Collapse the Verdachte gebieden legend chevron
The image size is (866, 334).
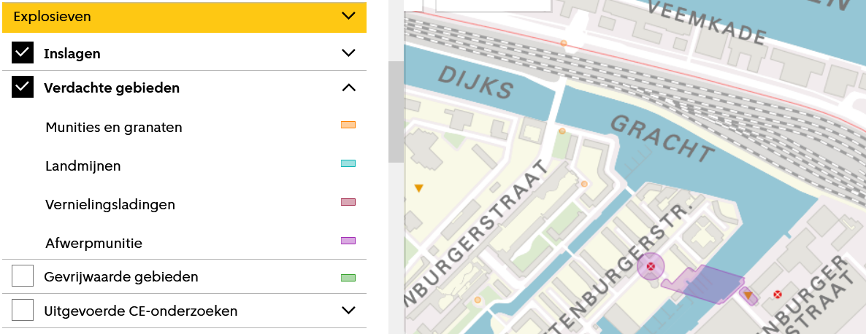point(348,87)
